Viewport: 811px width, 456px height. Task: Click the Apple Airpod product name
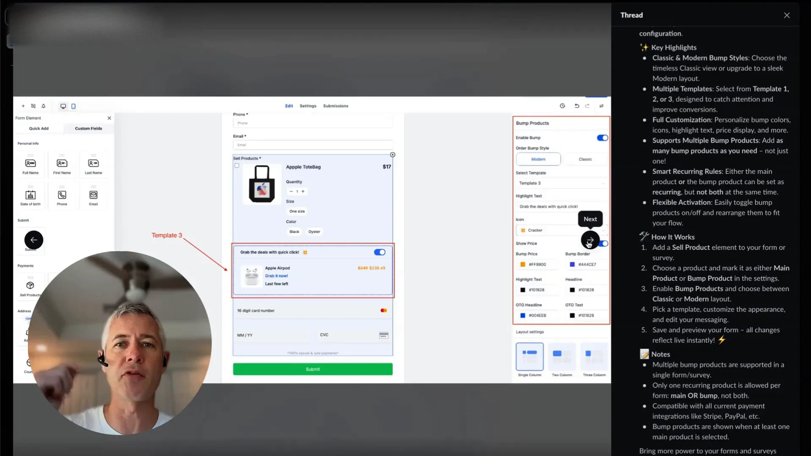click(278, 268)
